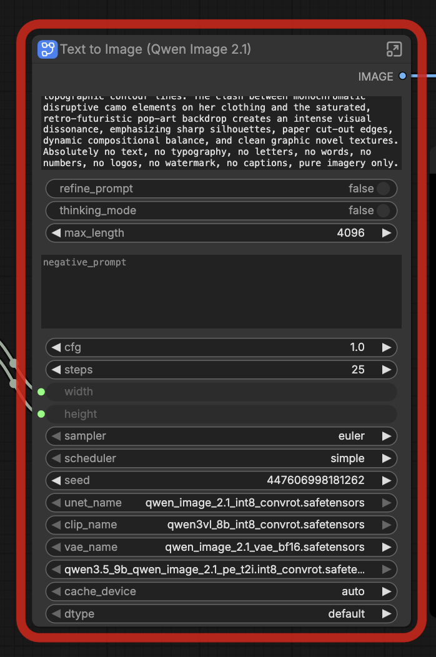The width and height of the screenshot is (436, 657).
Task: Click the node title Text to Image (Qwen Image 2.1)
Action: (156, 49)
